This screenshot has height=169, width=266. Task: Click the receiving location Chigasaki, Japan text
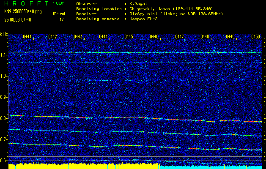click(171, 9)
